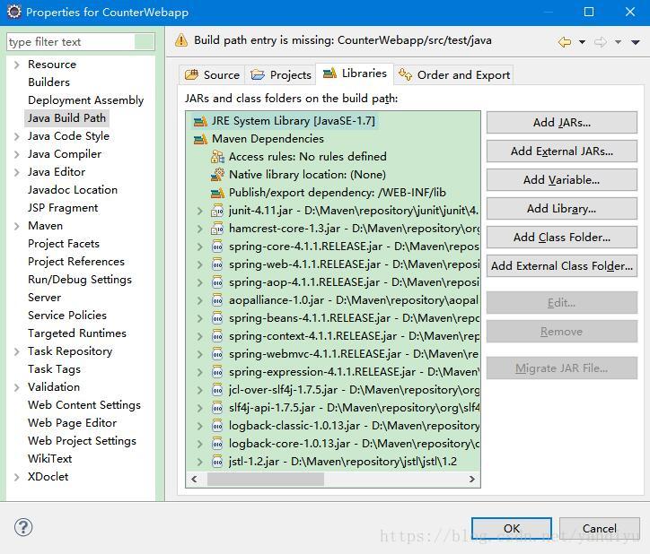The height and width of the screenshot is (554, 650).
Task: Expand the Java Compiler node
Action: [x=16, y=154]
